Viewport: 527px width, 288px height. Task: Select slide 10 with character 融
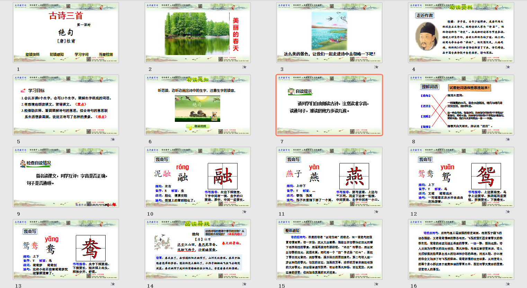198,177
